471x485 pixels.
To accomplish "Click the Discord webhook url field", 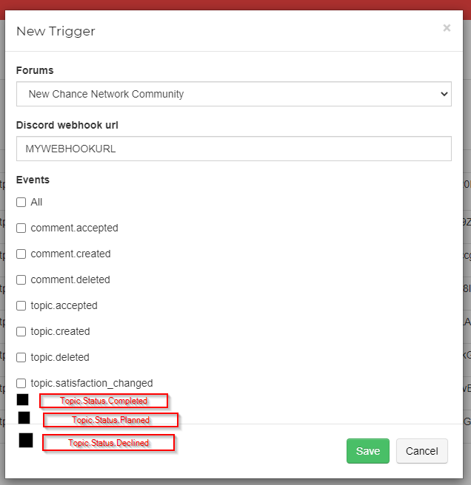I will [233, 149].
